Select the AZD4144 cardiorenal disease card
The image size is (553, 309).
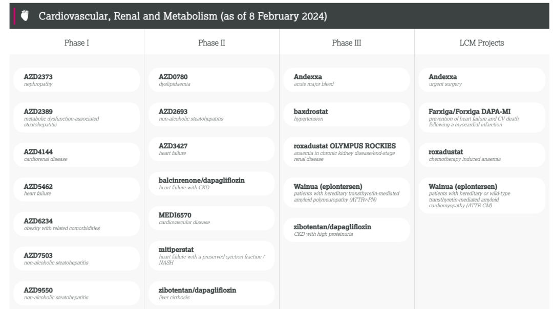76,155
